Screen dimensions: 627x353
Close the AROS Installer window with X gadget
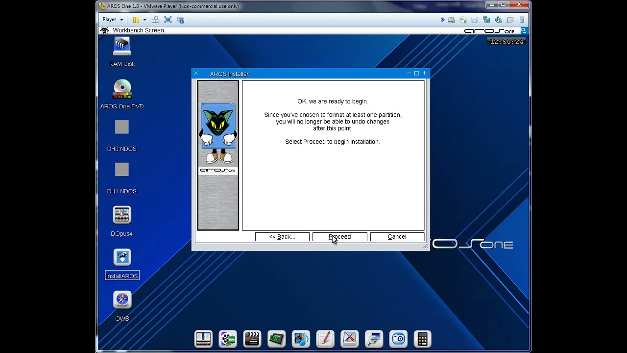pos(196,74)
